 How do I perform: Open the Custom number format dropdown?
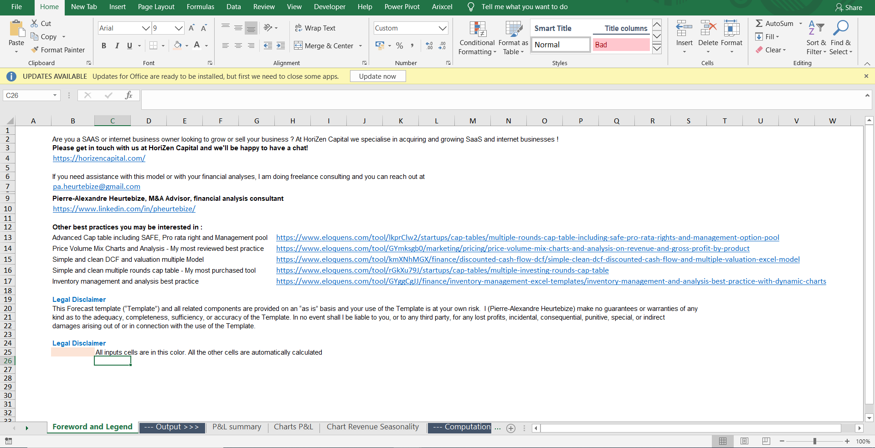click(442, 28)
